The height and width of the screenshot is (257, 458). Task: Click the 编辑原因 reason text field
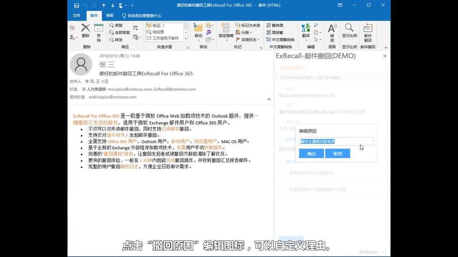336,141
